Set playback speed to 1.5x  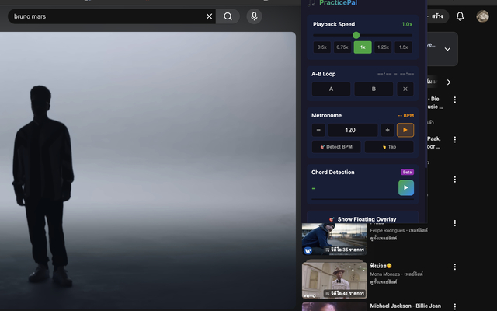pos(403,47)
